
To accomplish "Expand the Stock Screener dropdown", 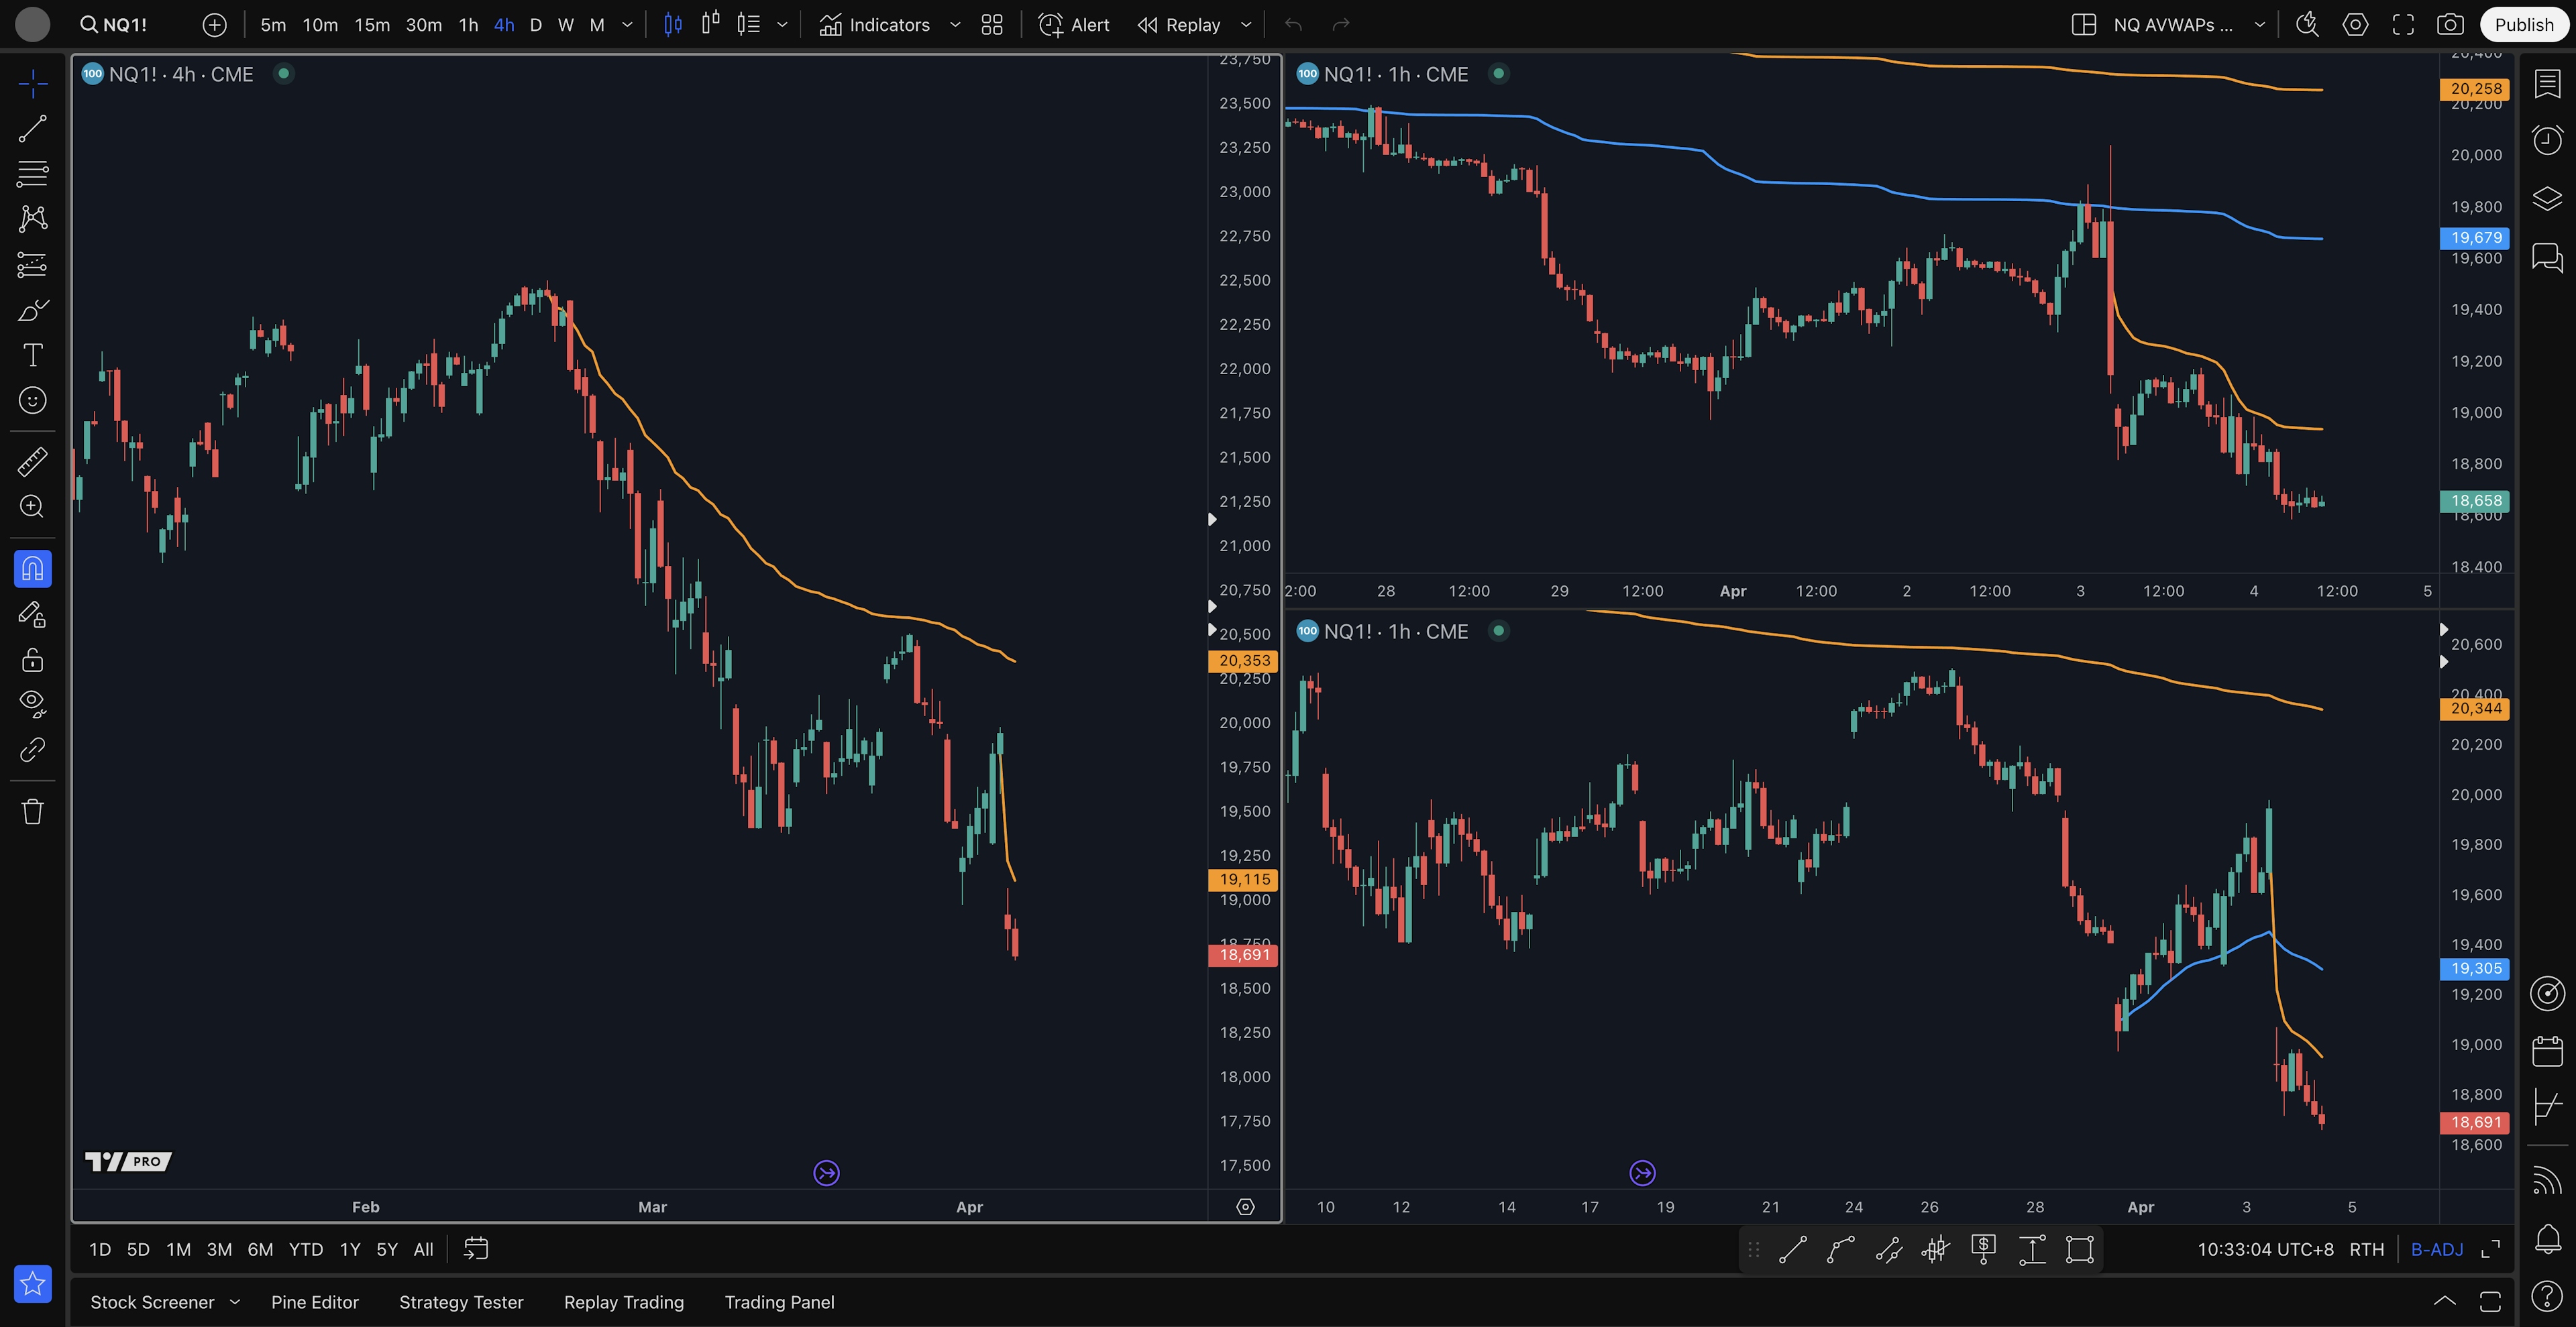I will click(x=235, y=1301).
